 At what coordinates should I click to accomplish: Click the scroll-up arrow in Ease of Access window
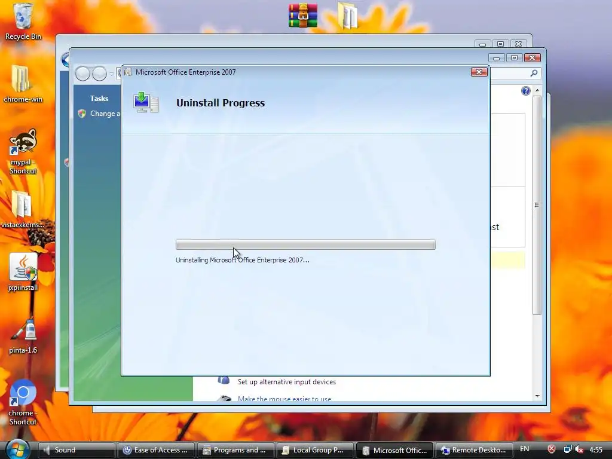coord(537,90)
